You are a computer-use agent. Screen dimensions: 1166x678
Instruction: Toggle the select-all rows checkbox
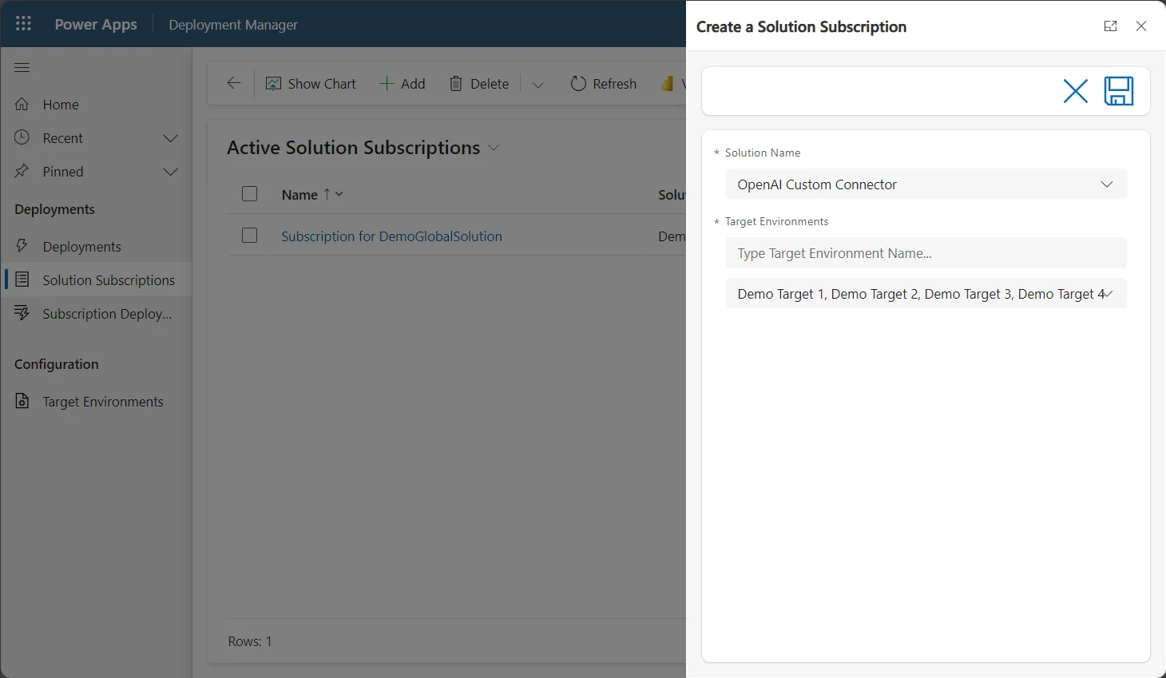tap(250, 194)
